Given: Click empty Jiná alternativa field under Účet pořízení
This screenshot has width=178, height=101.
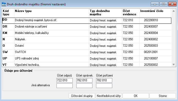Looking at the screenshot, I should [104, 86].
